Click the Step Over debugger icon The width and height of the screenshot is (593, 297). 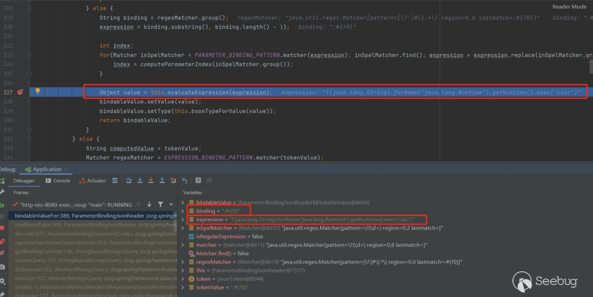coord(129,180)
